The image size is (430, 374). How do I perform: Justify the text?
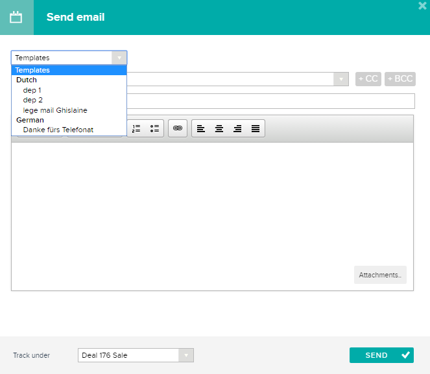[256, 128]
